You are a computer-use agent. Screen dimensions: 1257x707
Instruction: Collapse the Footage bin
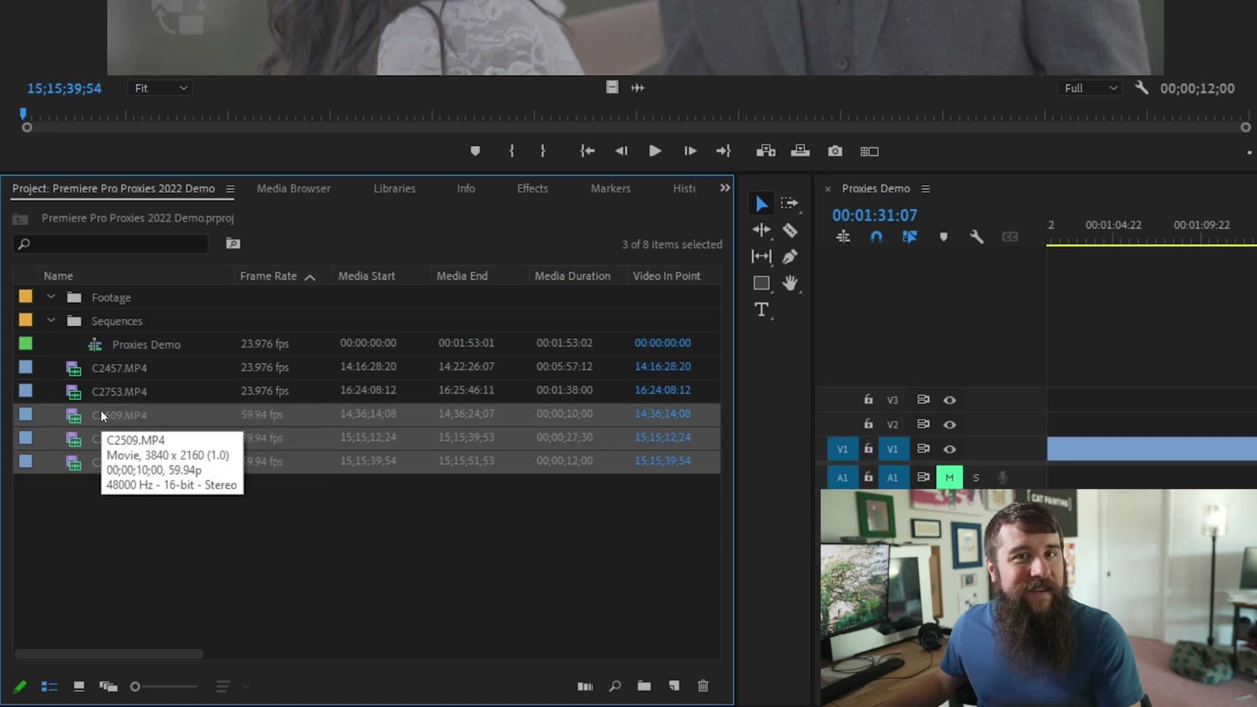(51, 297)
